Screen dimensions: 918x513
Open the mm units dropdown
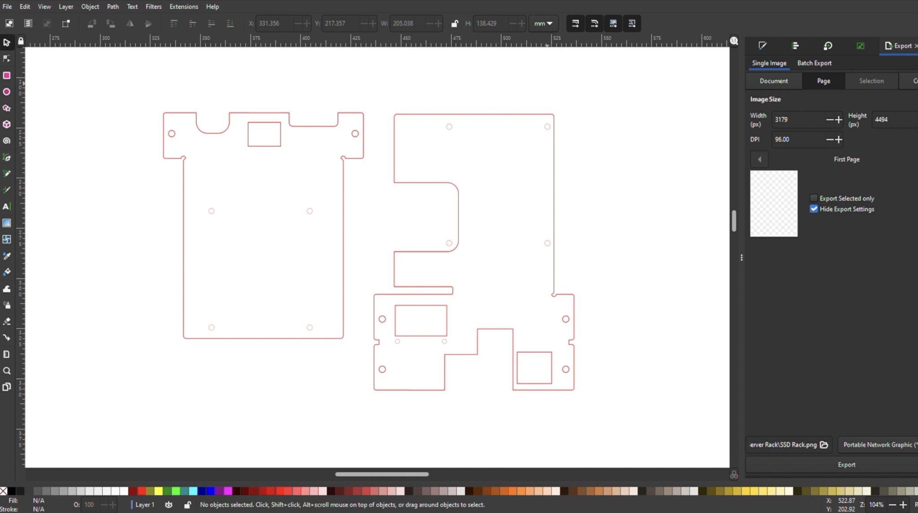pos(543,23)
